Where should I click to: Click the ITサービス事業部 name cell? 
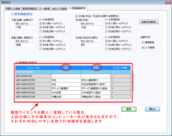[x=66, y=89]
